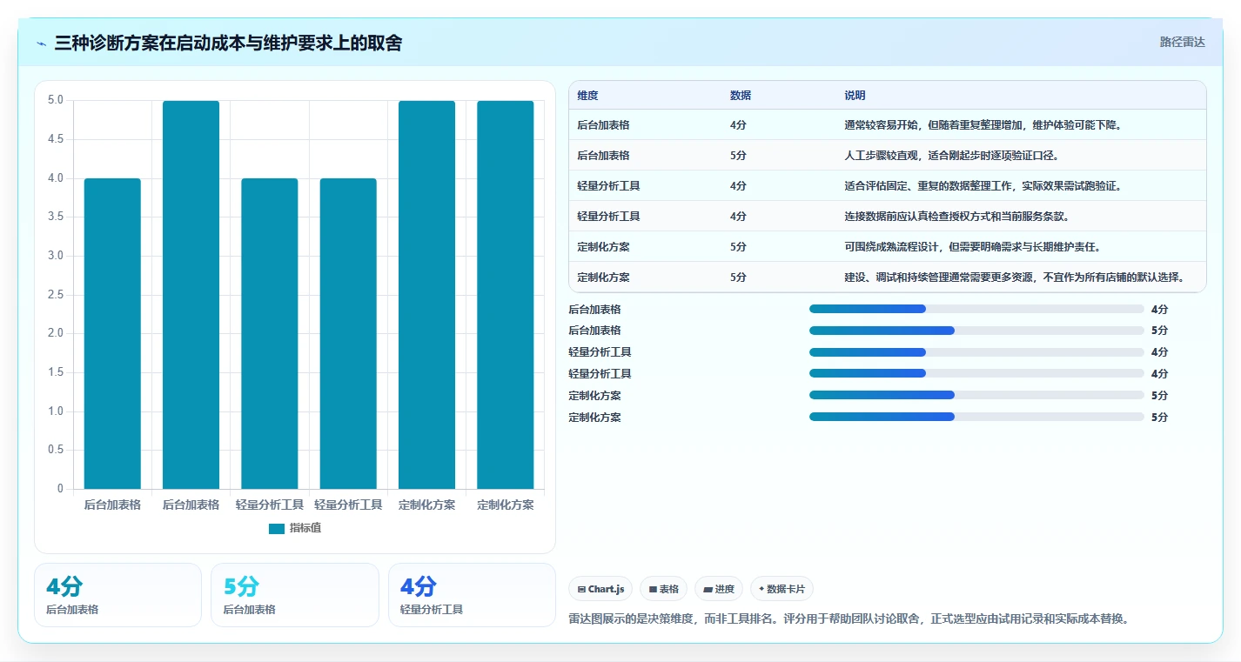The width and height of the screenshot is (1241, 662).
Task: Click the 说明 column header
Action: pyautogui.click(x=855, y=96)
